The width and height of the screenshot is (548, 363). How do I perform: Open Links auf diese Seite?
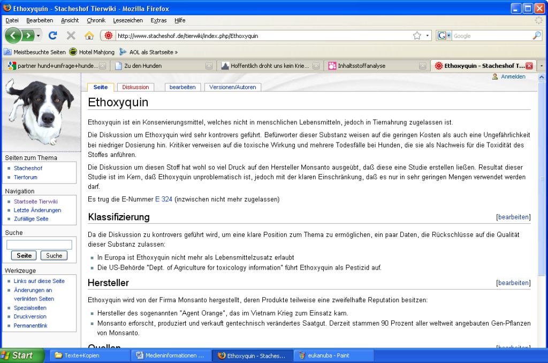click(x=39, y=281)
